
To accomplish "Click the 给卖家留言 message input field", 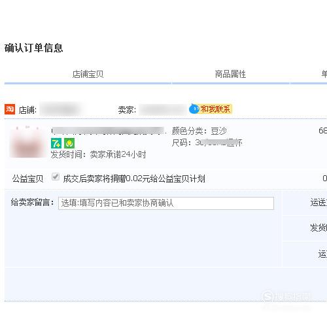I will point(166,203).
